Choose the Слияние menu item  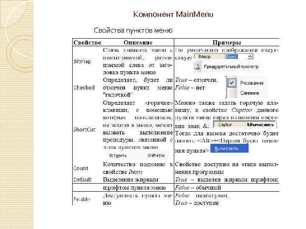(x=249, y=93)
